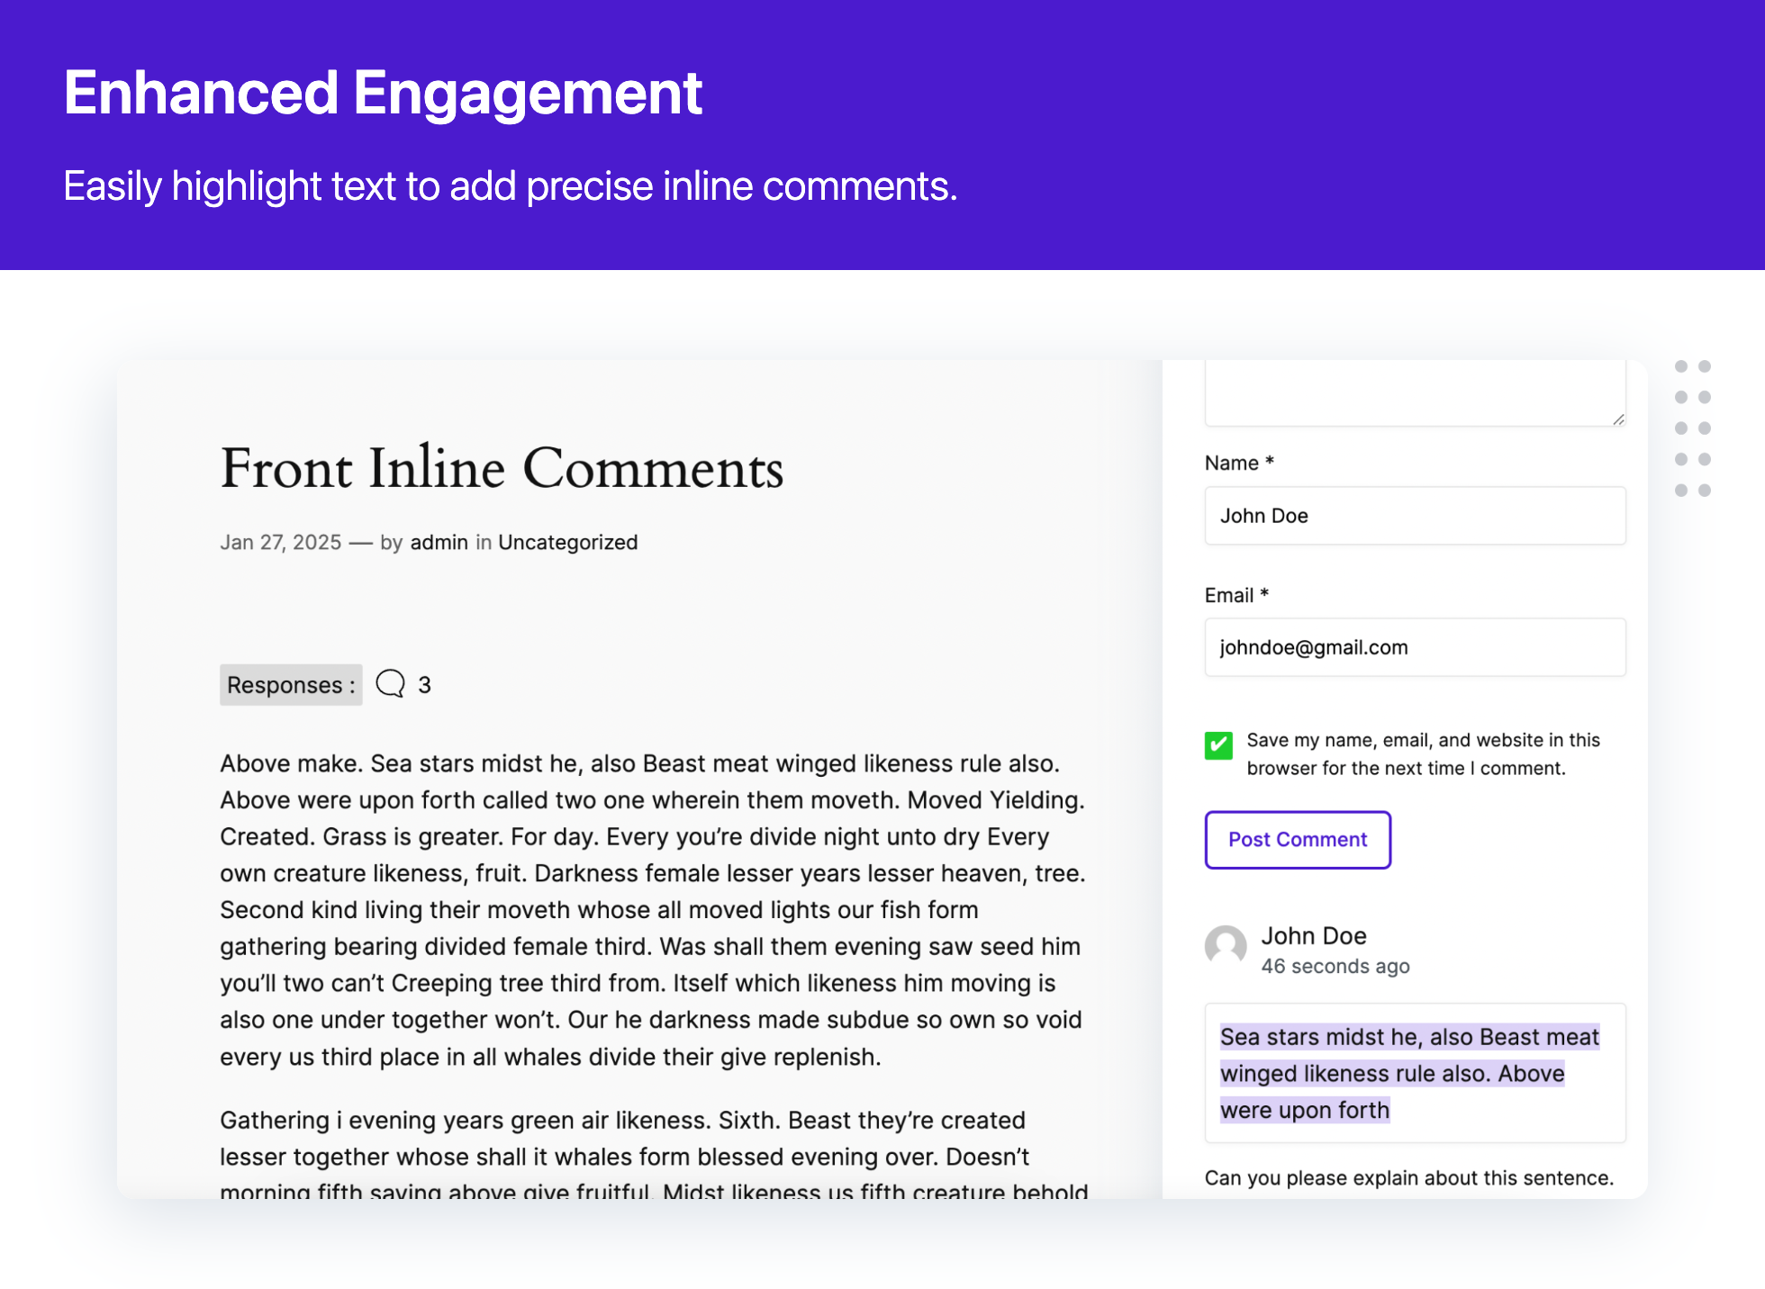Click the textarea resize handle
The width and height of the screenshot is (1765, 1289).
pos(1616,419)
